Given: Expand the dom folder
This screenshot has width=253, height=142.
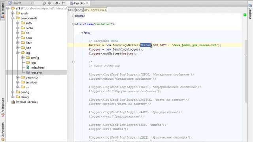Looking at the screenshot, I should [17, 38].
